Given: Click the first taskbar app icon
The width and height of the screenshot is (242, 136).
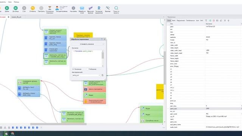Looking at the screenshot, I should click(x=6, y=133).
